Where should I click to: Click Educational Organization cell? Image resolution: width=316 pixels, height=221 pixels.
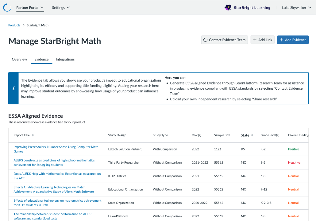pos(125,189)
